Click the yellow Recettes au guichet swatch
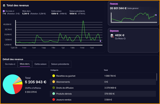 click(54, 76)
